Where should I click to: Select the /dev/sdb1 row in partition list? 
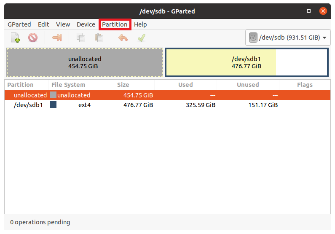(168, 105)
